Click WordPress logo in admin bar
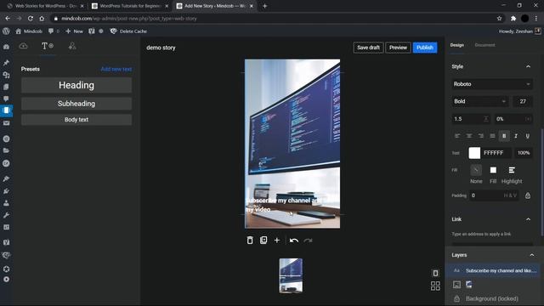The height and width of the screenshot is (306, 544). [6, 31]
